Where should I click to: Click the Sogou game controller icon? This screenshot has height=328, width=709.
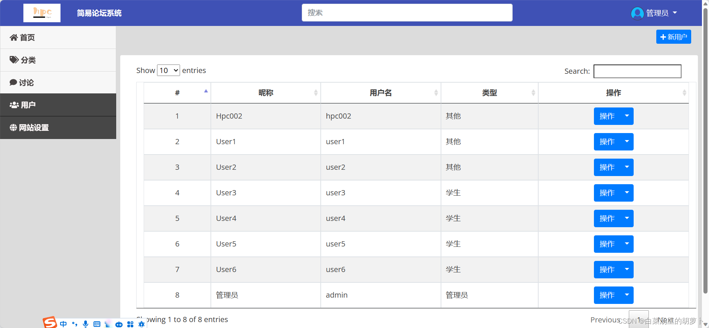[119, 325]
